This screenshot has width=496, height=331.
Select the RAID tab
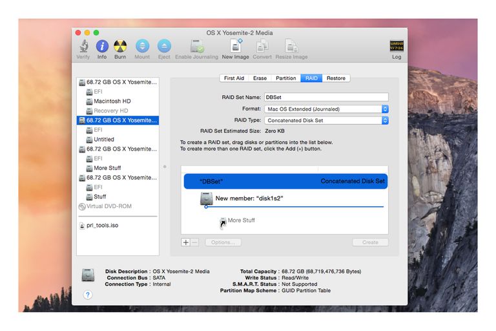311,78
